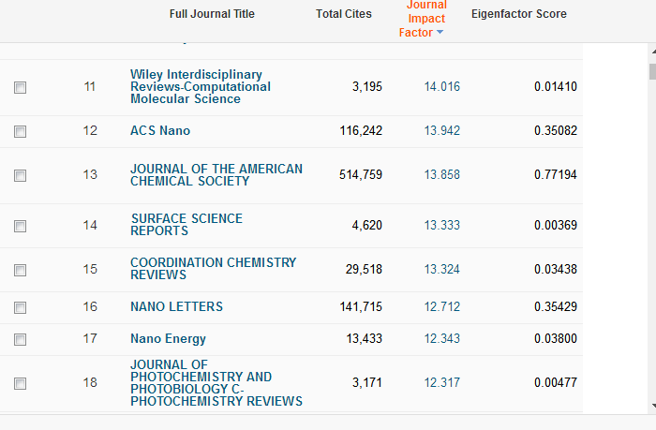Sort by Journal Impact Factor column header
Image resolution: width=656 pixels, height=430 pixels.
425,19
